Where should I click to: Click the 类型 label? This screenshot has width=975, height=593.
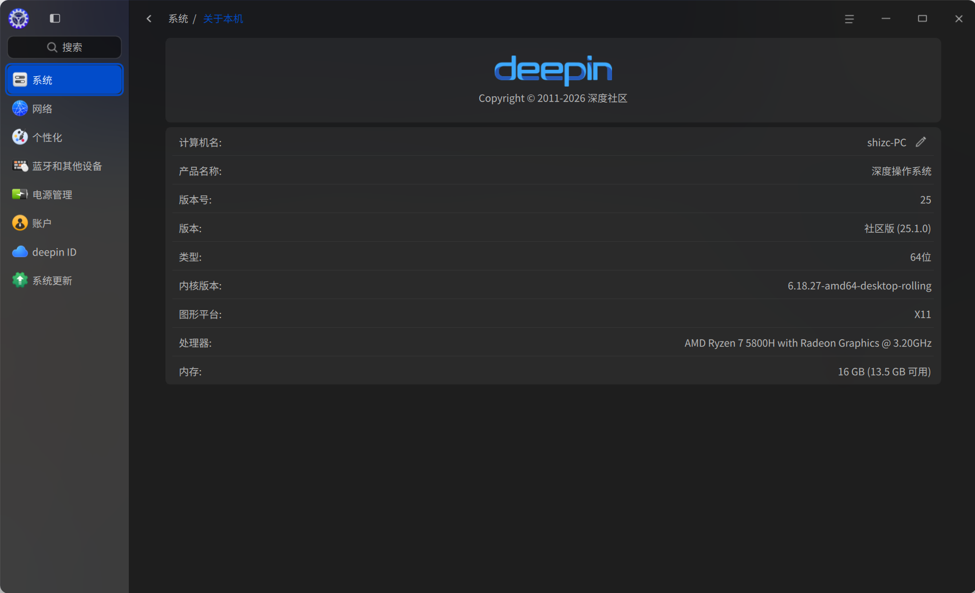[x=190, y=257]
